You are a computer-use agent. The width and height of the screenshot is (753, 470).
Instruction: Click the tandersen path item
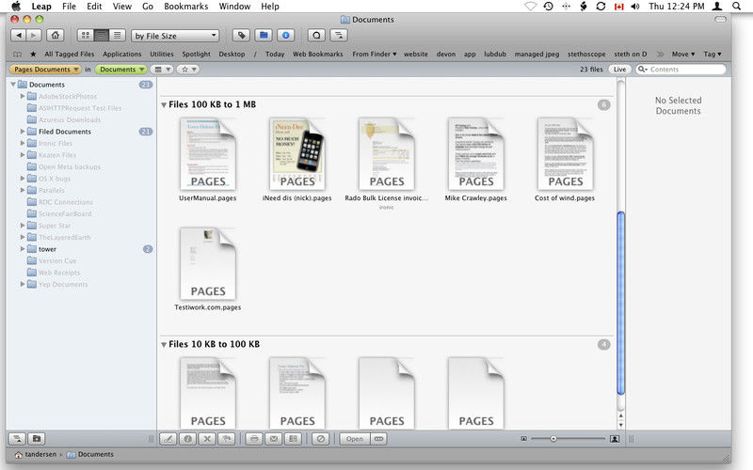click(36, 454)
